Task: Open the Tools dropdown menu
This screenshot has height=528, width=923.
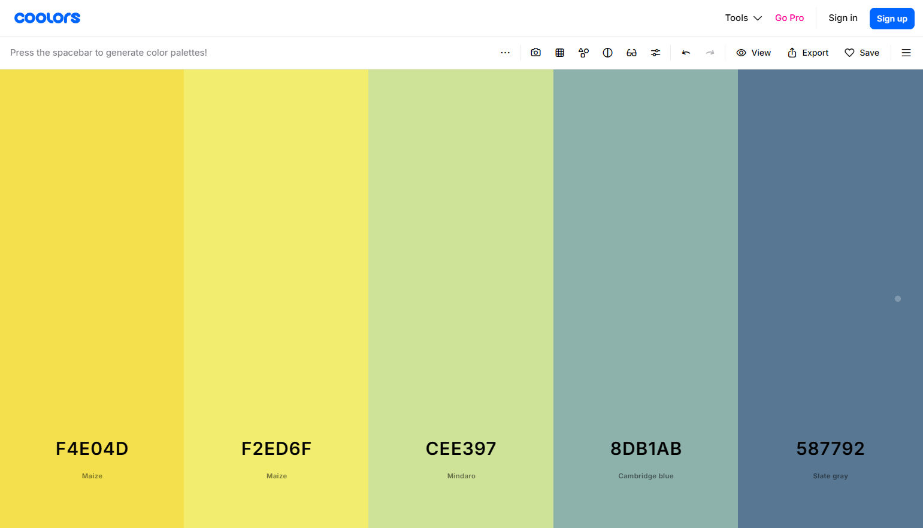Action: coord(742,17)
